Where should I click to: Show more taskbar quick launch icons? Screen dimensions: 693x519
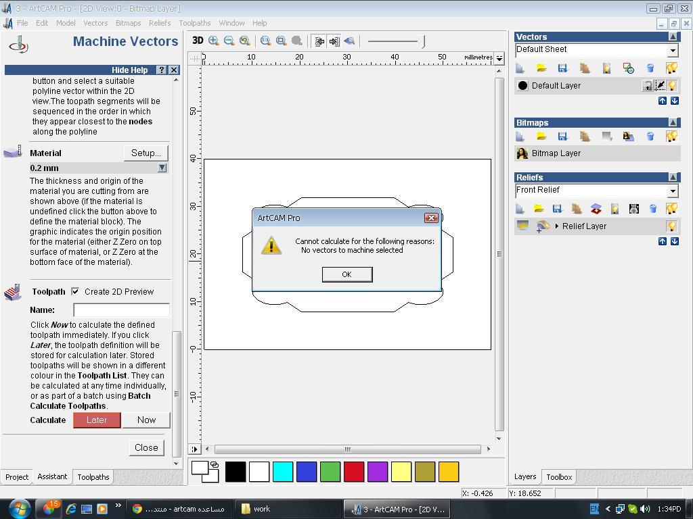(x=118, y=505)
